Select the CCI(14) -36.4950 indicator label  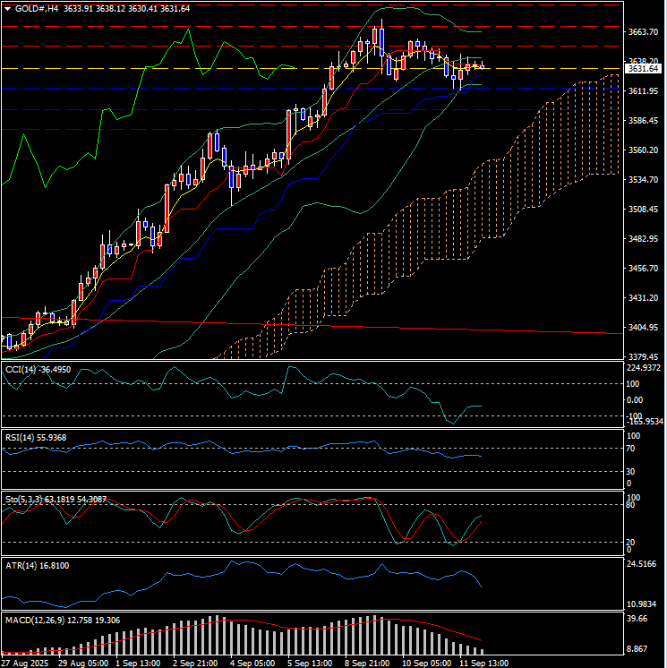[x=38, y=369]
